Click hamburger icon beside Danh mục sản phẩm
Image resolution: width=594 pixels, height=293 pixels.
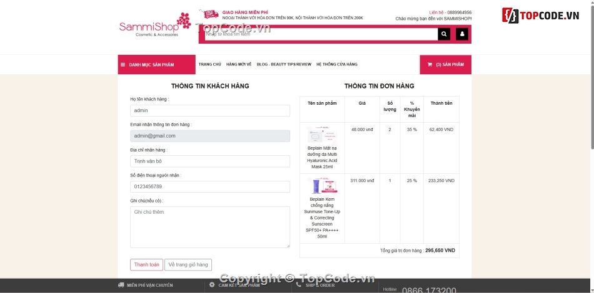123,65
